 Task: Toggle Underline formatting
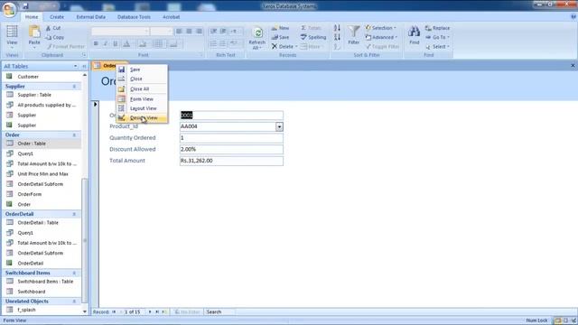tap(116, 44)
